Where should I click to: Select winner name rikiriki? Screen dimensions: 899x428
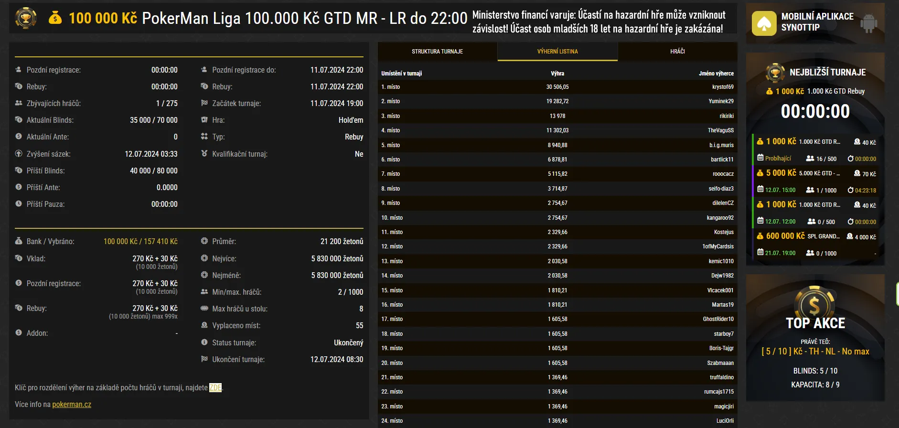click(727, 116)
